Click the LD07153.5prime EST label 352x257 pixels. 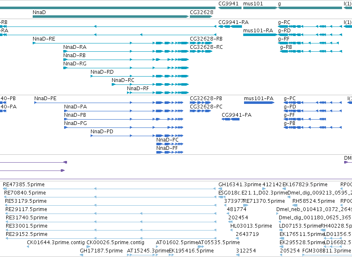tap(300, 226)
